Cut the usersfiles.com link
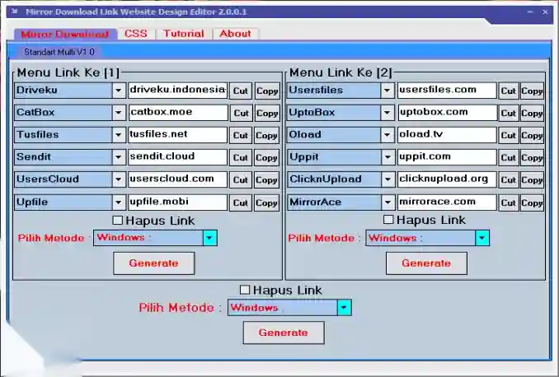The image size is (559, 377). pyautogui.click(x=509, y=91)
